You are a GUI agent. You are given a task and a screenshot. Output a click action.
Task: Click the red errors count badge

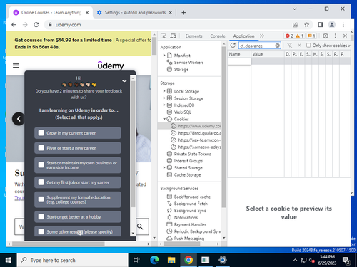pos(289,36)
